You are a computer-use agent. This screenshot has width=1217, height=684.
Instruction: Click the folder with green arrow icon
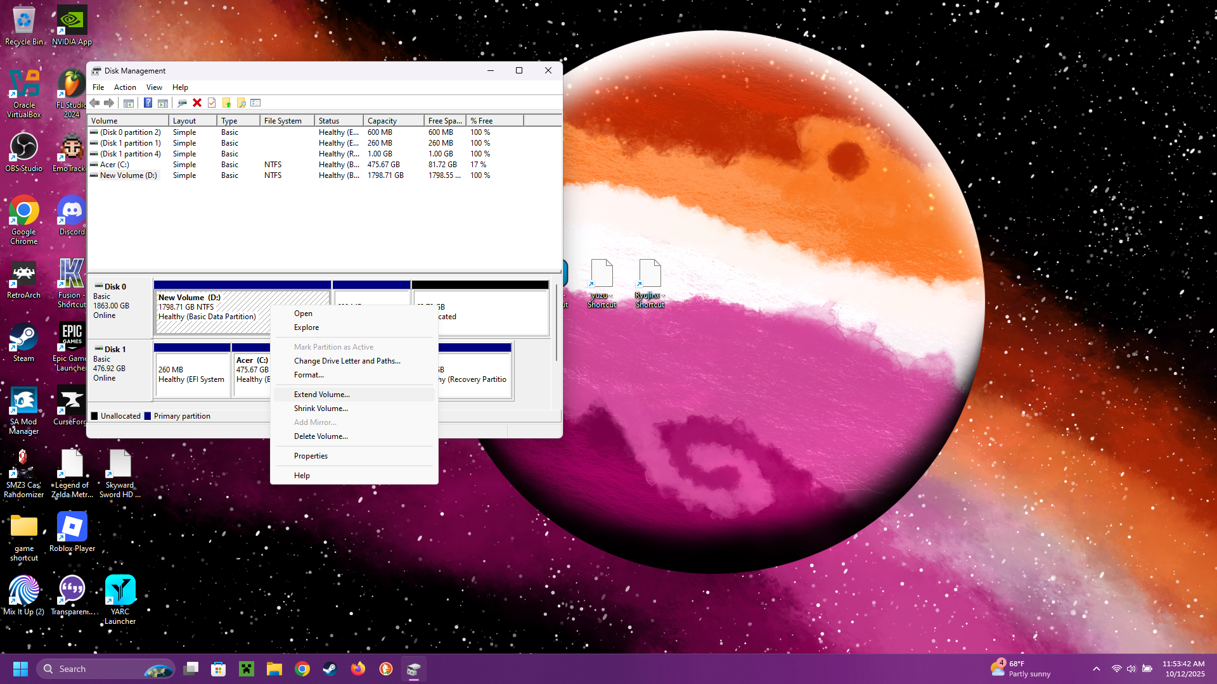(226, 103)
